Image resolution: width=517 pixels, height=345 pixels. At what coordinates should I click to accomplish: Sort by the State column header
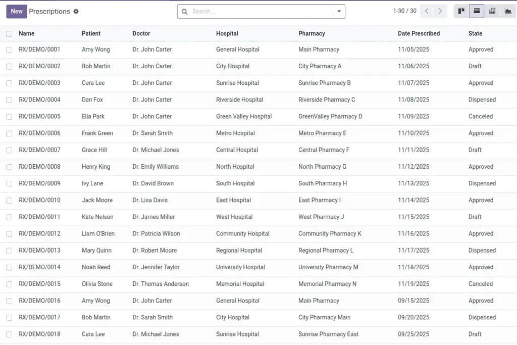click(x=475, y=33)
